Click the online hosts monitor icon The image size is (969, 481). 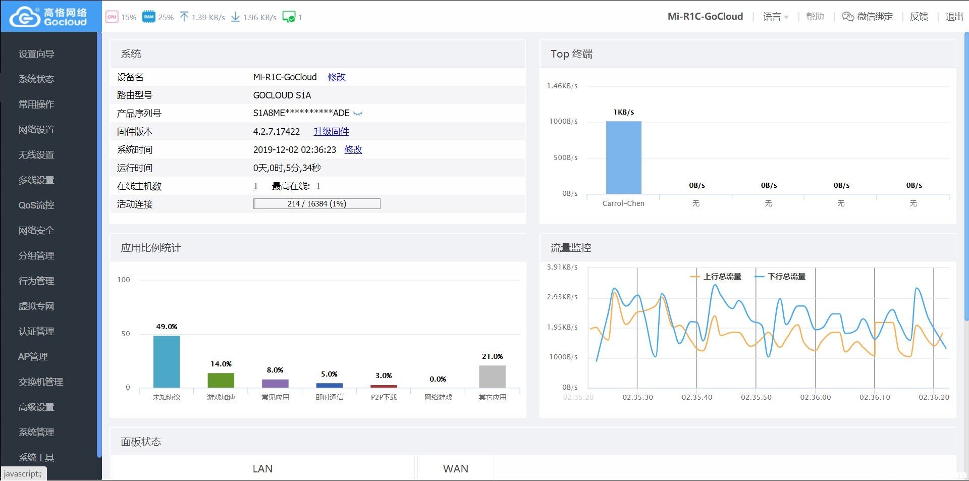[x=289, y=17]
